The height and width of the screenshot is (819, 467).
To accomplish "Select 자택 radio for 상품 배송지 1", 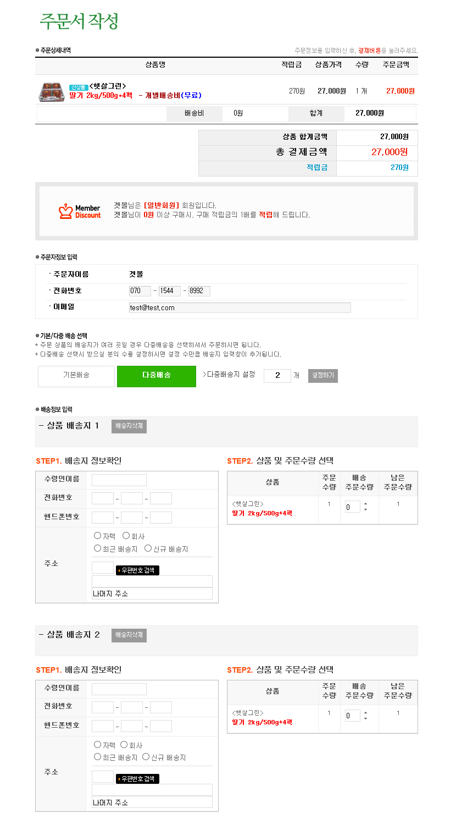I will (x=98, y=536).
